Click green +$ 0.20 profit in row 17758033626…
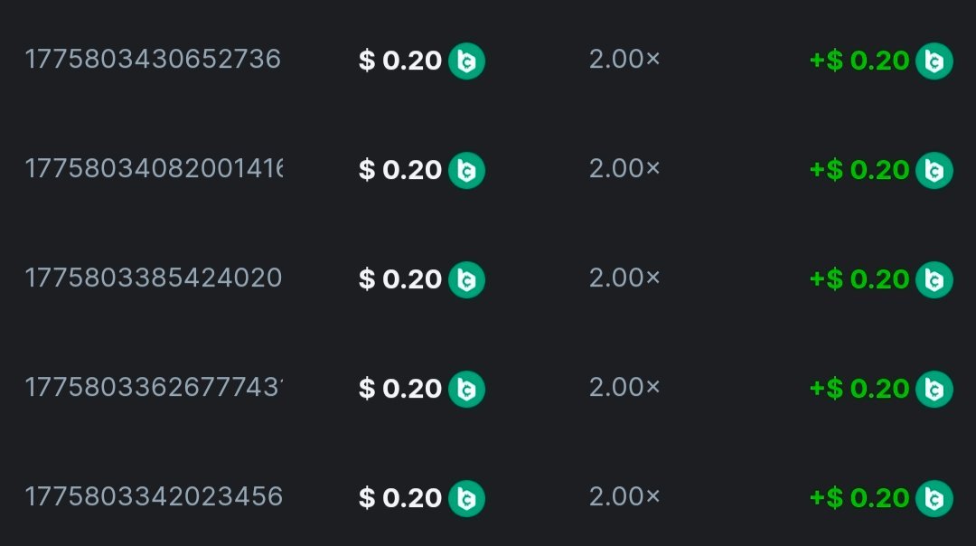The height and width of the screenshot is (546, 976). (x=859, y=389)
